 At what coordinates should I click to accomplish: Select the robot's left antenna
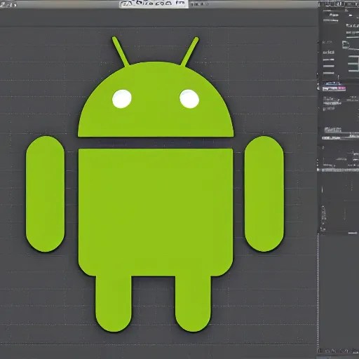tap(121, 51)
